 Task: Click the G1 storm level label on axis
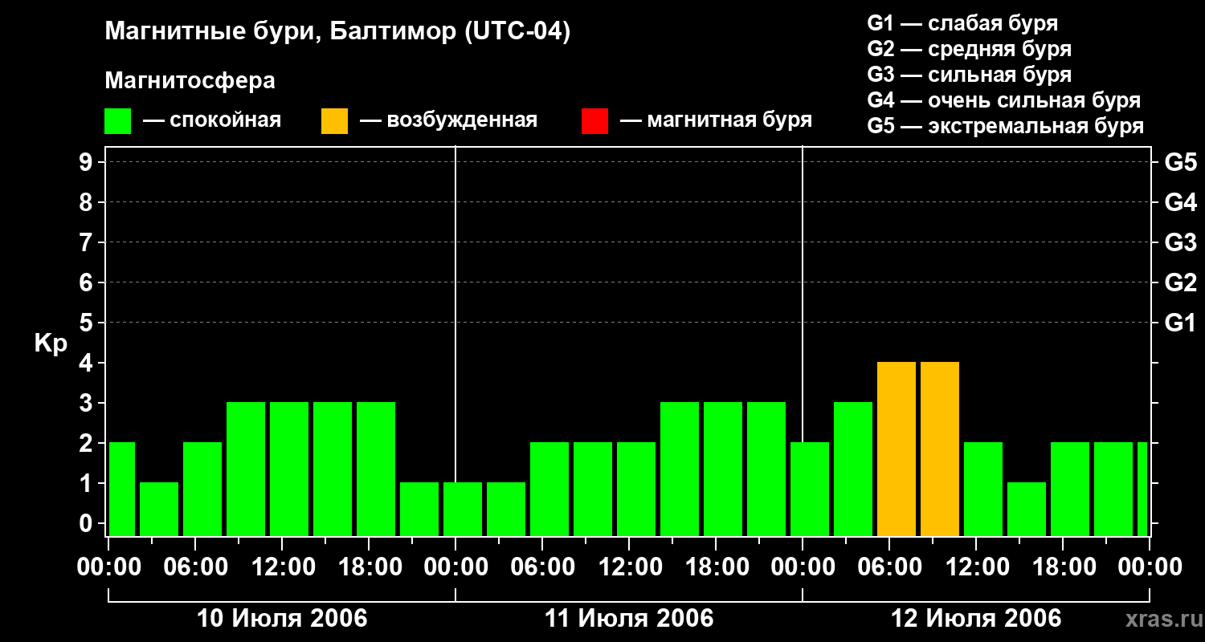(1181, 323)
